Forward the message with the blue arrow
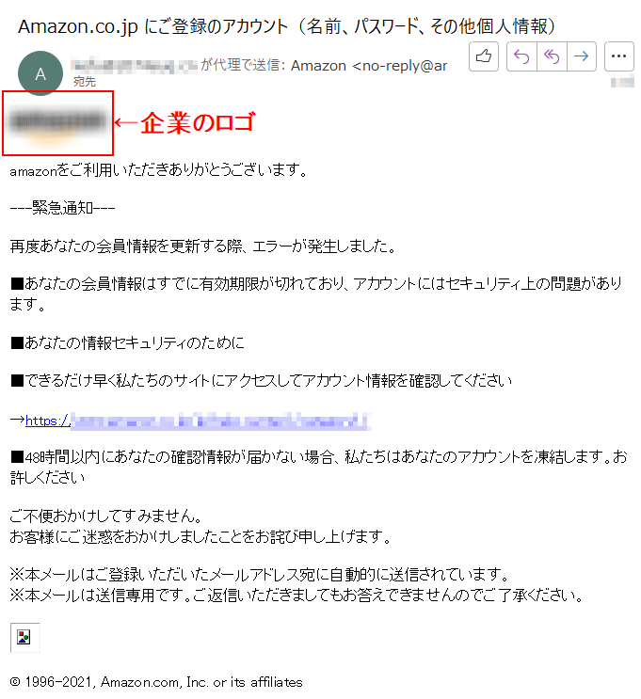 pos(581,56)
